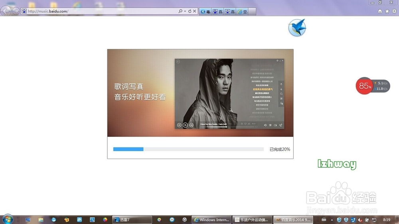
Task: Switch to the 百度音乐2014 9... taskbar item
Action: click(x=293, y=220)
